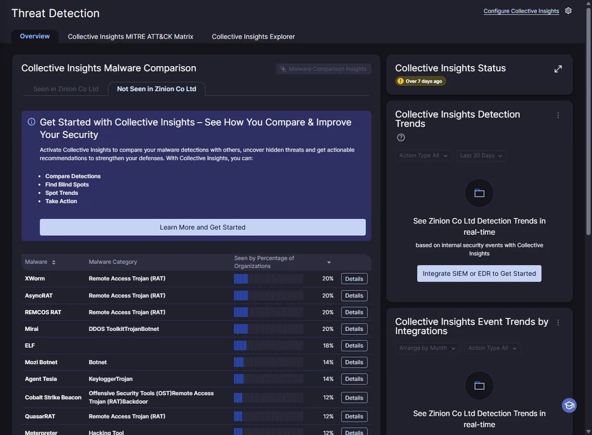The image size is (592, 435).
Task: Click the AsyncRAT malware name
Action: (x=38, y=295)
